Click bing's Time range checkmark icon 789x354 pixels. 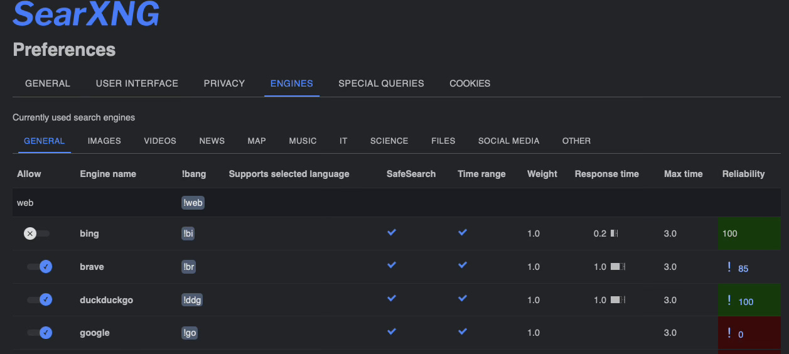(463, 232)
